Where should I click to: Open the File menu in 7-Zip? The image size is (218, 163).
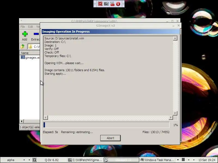tap(23, 27)
